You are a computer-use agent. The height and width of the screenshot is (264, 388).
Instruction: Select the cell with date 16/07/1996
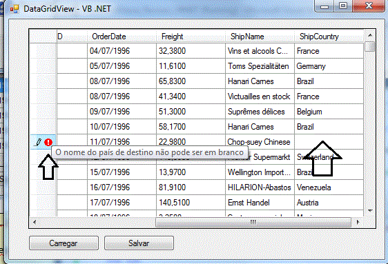(x=122, y=187)
